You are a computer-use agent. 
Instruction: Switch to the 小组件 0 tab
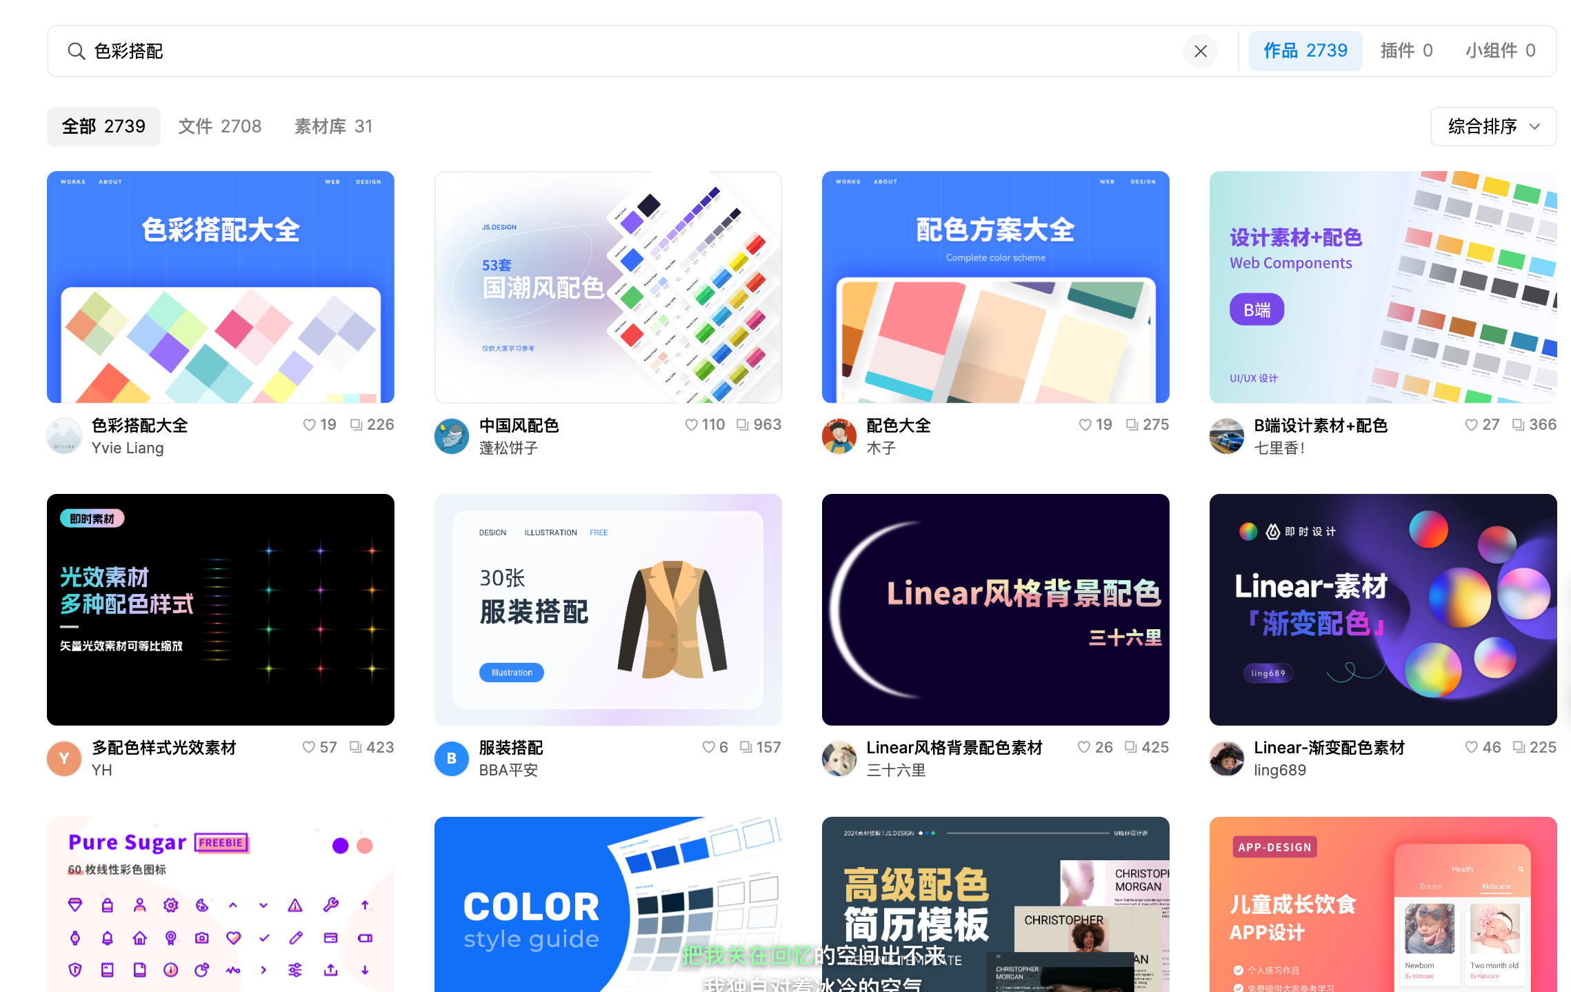(1500, 51)
